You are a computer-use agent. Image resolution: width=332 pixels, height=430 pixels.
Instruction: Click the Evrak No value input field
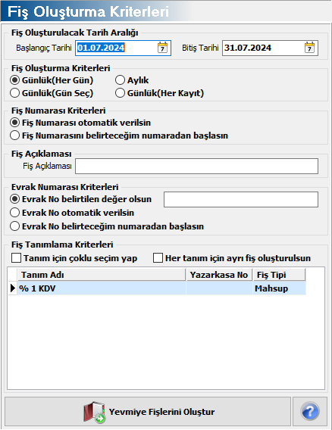point(241,199)
